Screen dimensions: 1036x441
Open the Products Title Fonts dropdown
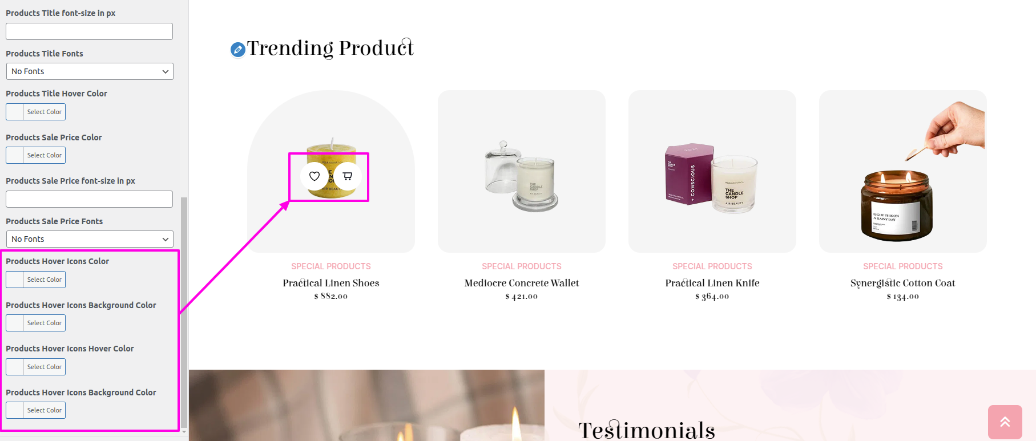[90, 71]
